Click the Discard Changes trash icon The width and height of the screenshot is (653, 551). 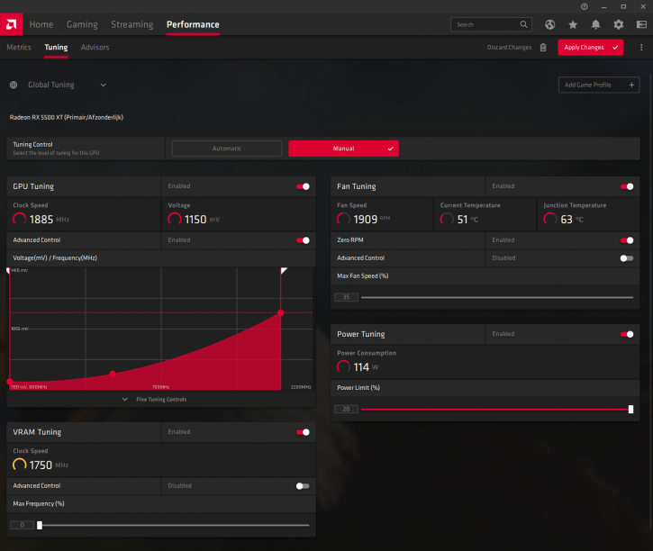click(x=543, y=48)
